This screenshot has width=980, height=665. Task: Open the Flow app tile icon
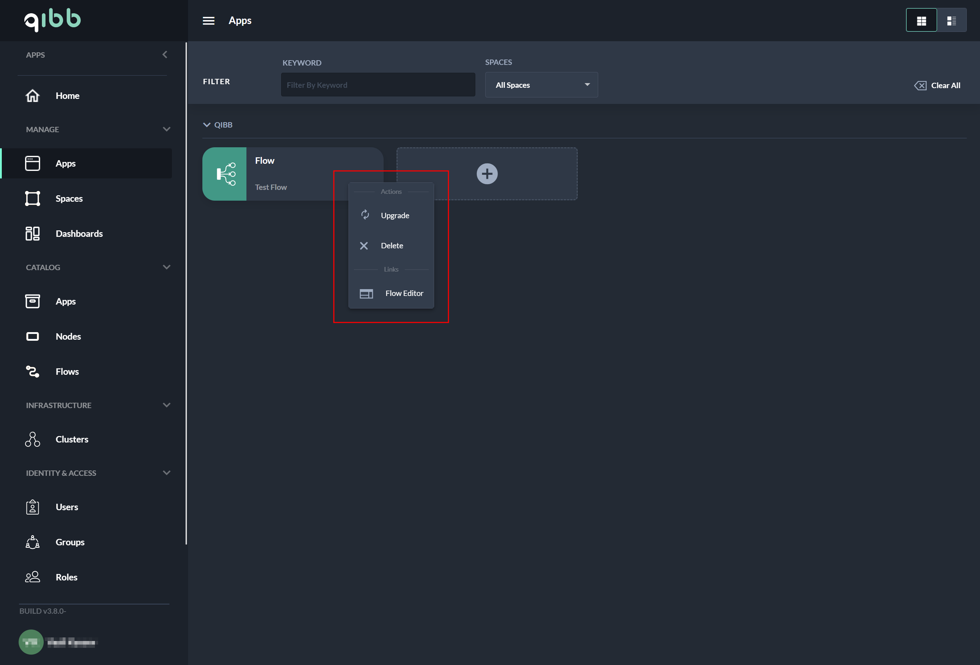point(224,174)
